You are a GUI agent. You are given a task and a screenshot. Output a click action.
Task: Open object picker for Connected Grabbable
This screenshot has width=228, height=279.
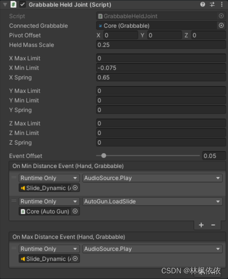[x=221, y=26]
